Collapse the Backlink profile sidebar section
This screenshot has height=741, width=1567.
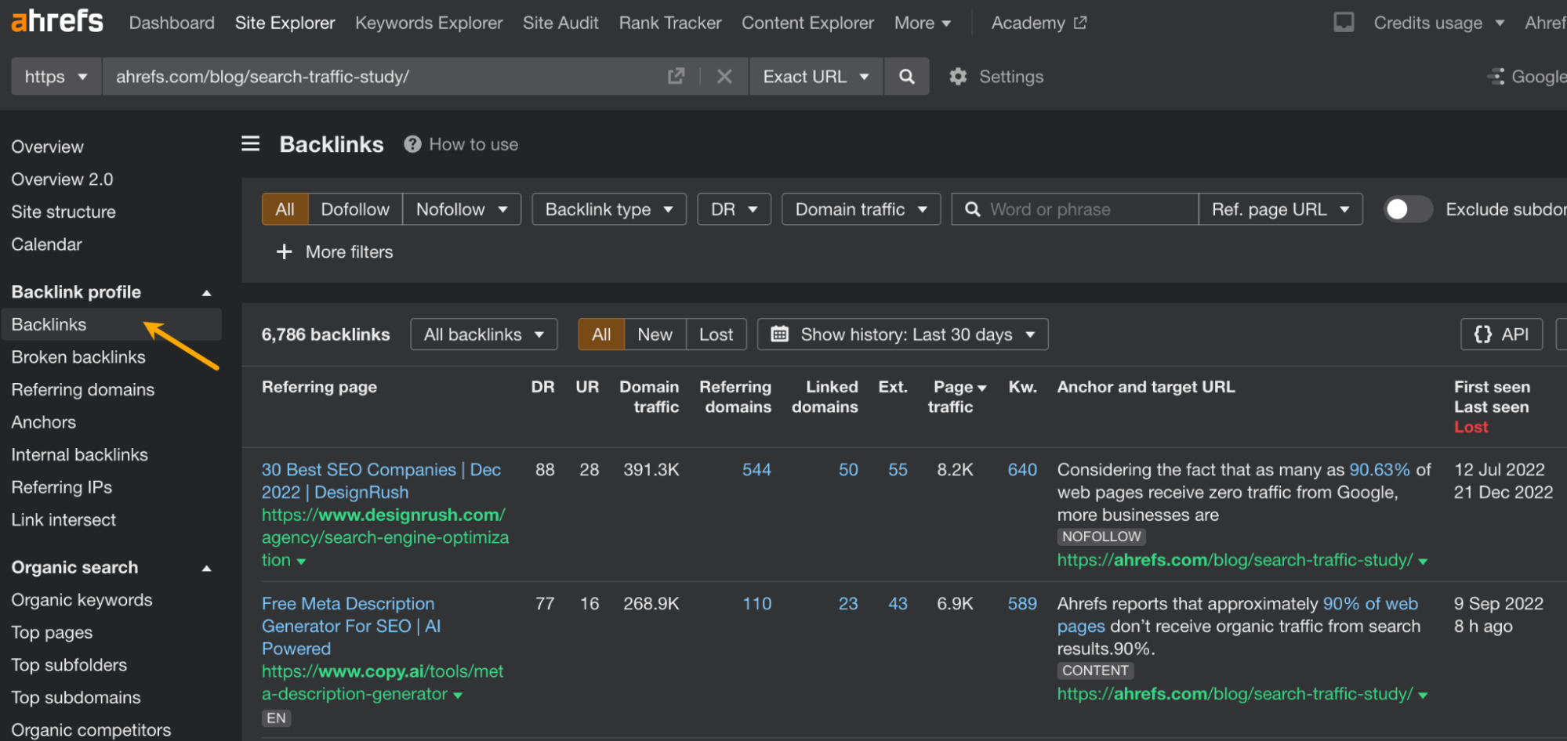click(x=206, y=291)
